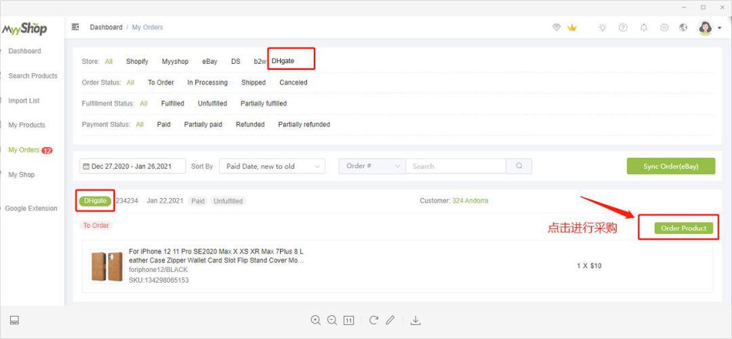732x339 pixels.
Task: Expand the Order # search type dropdown
Action: coord(372,166)
